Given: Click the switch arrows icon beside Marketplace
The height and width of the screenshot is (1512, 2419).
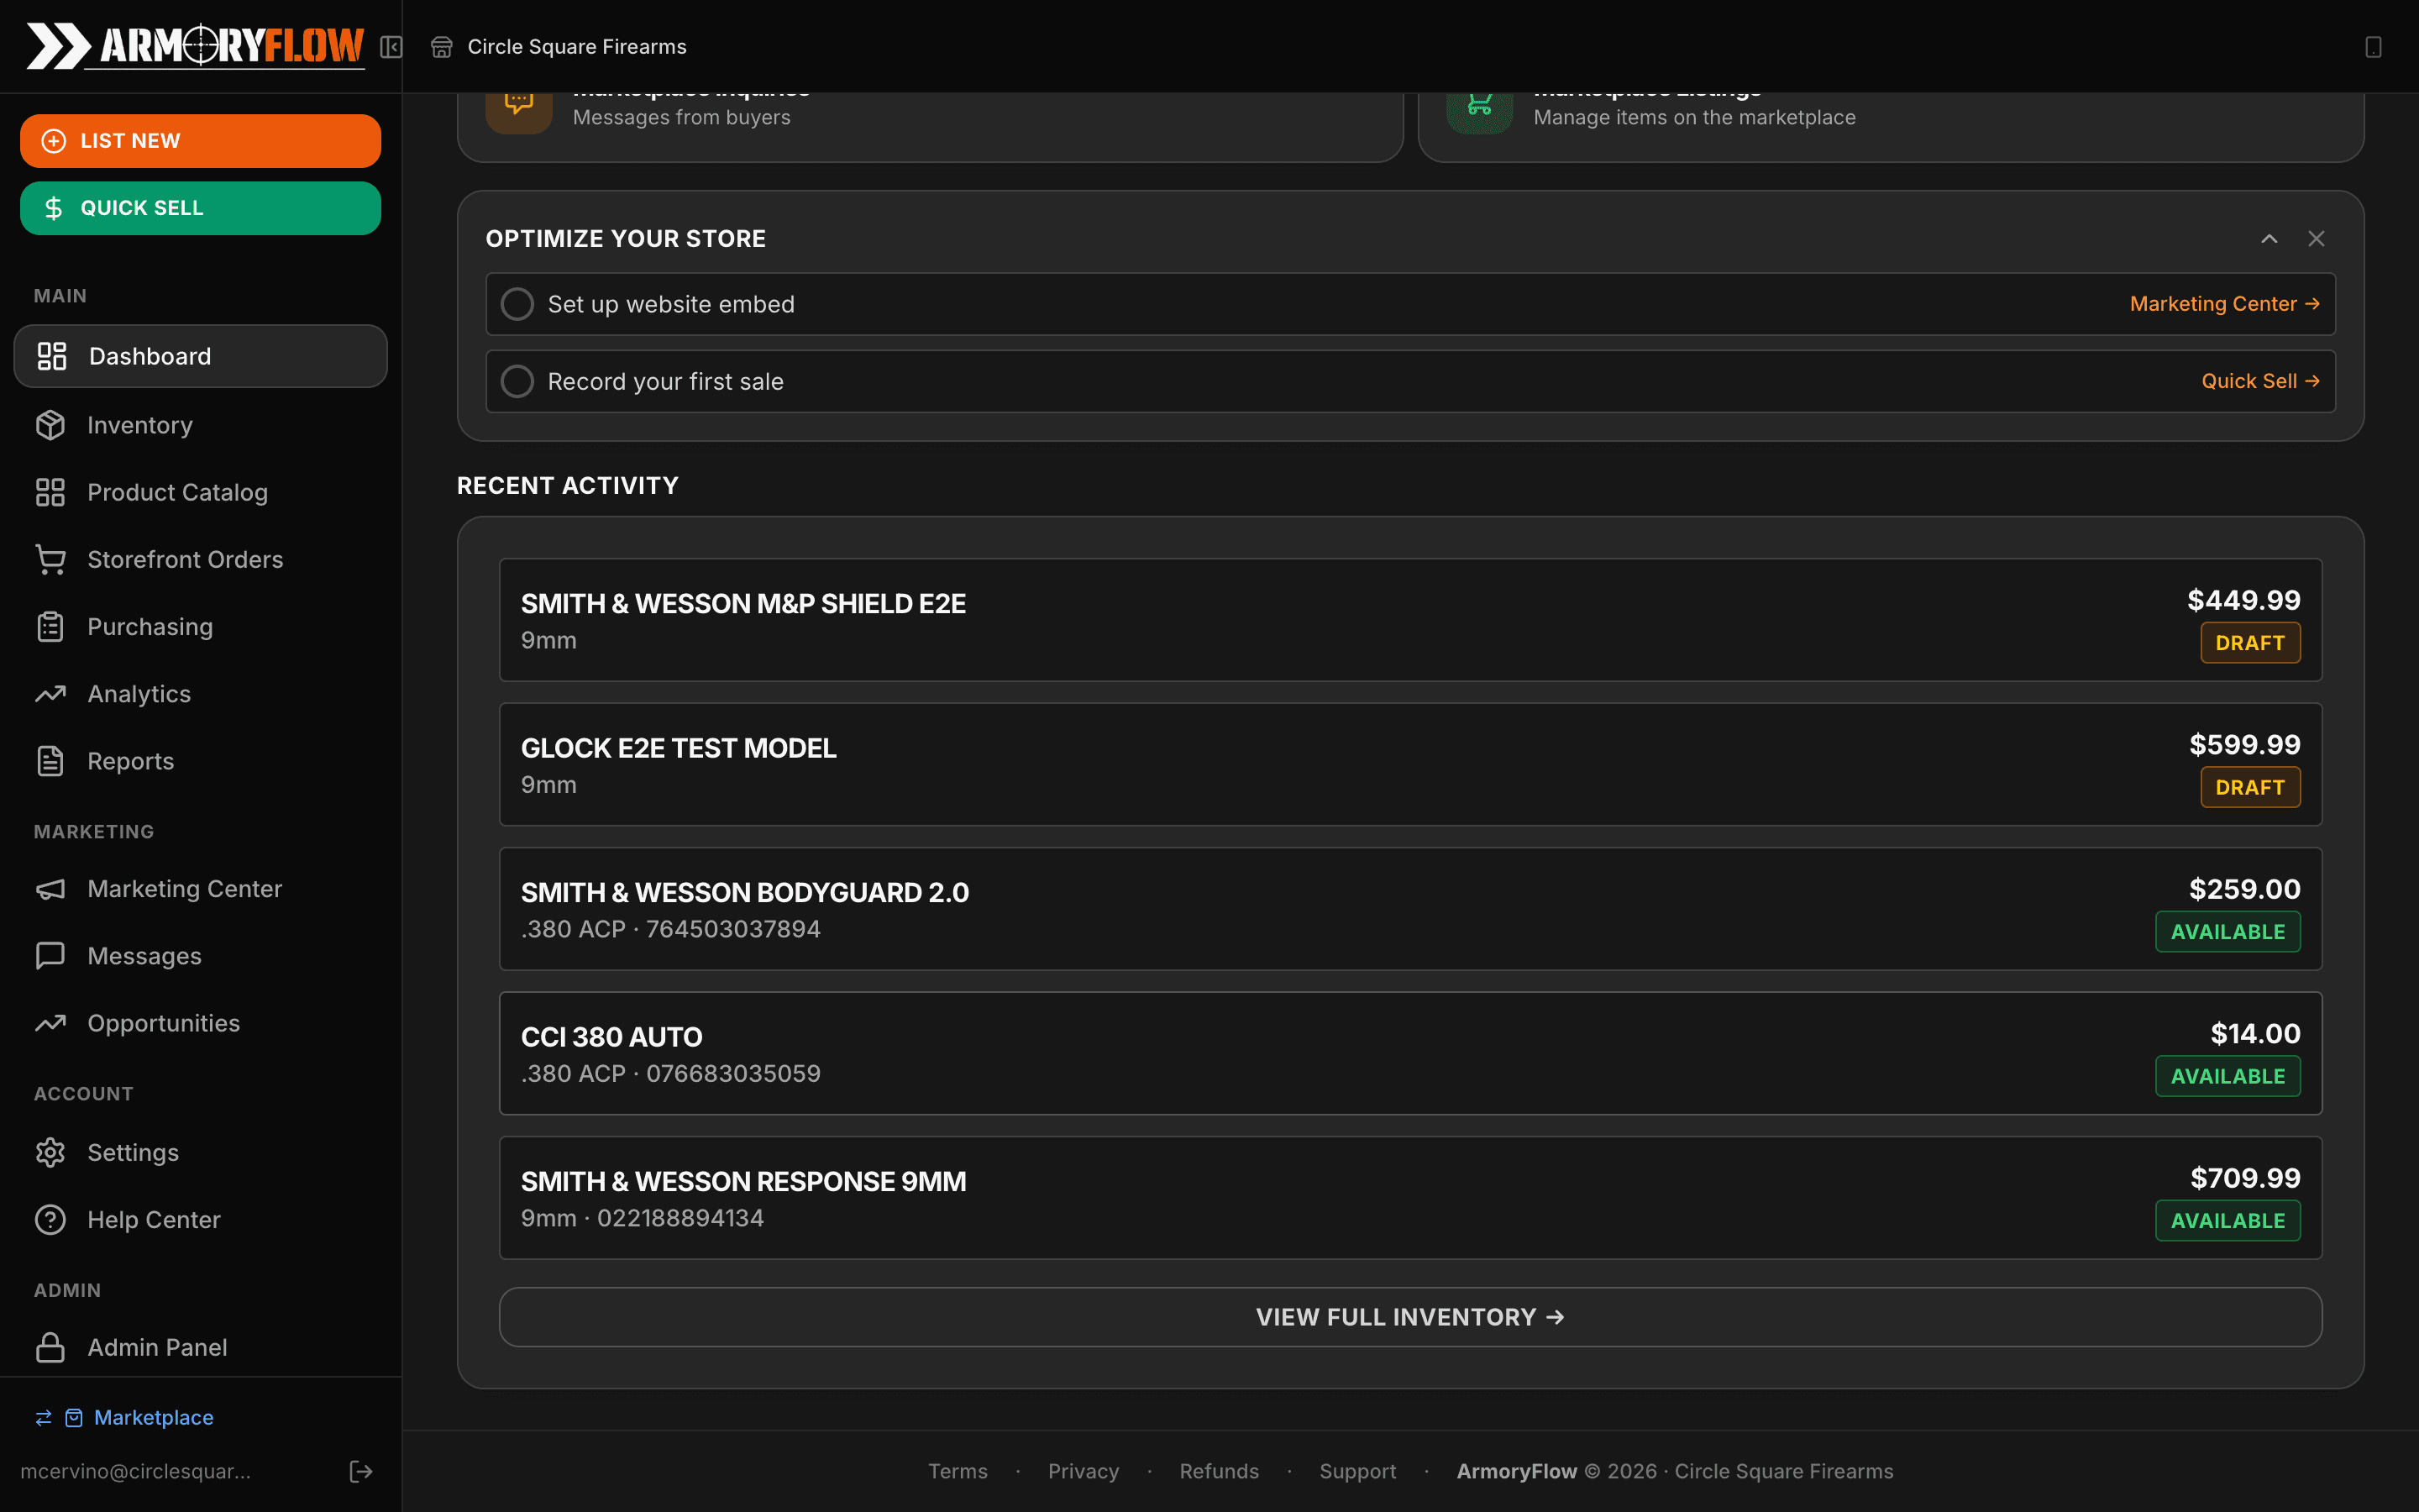Looking at the screenshot, I should (43, 1418).
